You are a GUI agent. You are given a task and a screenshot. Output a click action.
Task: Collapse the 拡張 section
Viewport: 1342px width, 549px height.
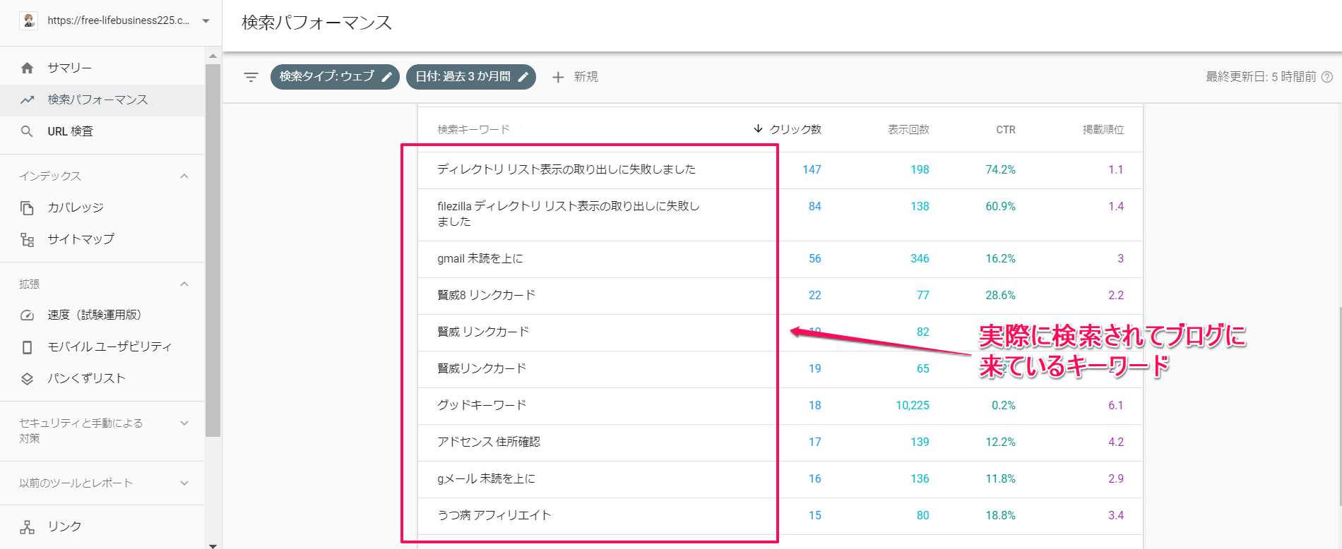click(184, 284)
